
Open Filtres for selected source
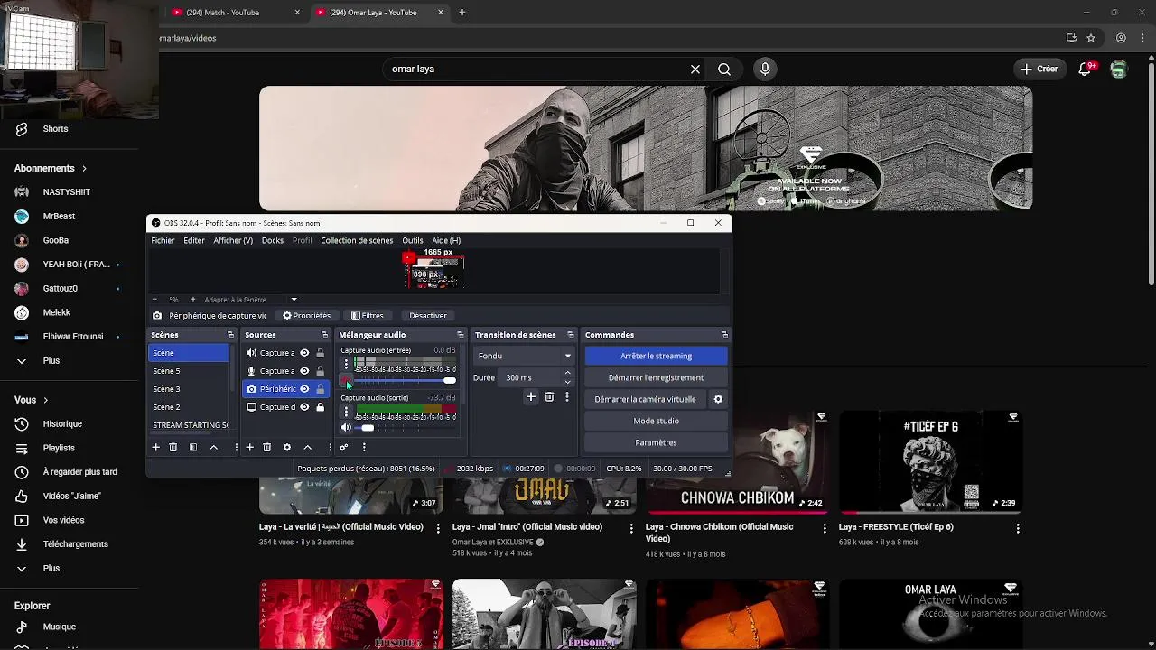tap(367, 315)
